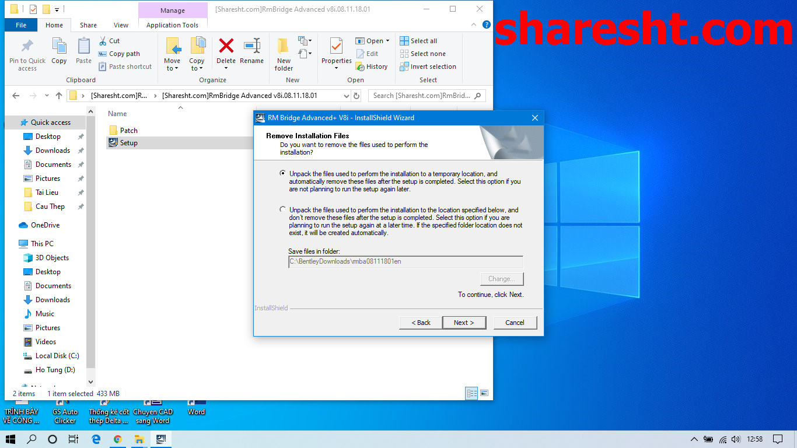Image resolution: width=797 pixels, height=448 pixels.
Task: Open recent locations dropdown arrow
Action: point(46,96)
